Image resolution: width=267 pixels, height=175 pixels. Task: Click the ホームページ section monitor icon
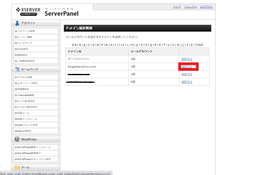click(17, 69)
